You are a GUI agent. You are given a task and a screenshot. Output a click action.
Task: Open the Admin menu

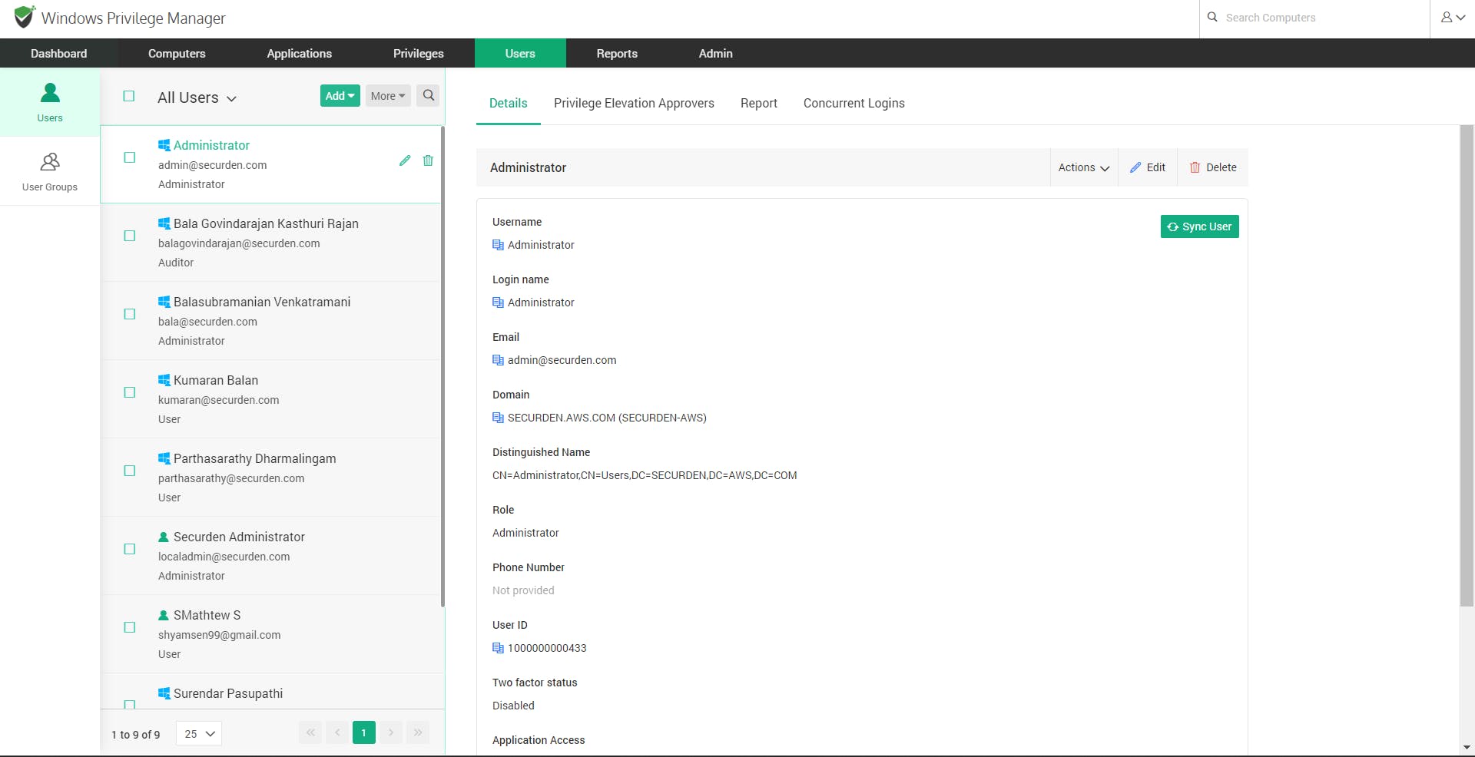tap(715, 53)
